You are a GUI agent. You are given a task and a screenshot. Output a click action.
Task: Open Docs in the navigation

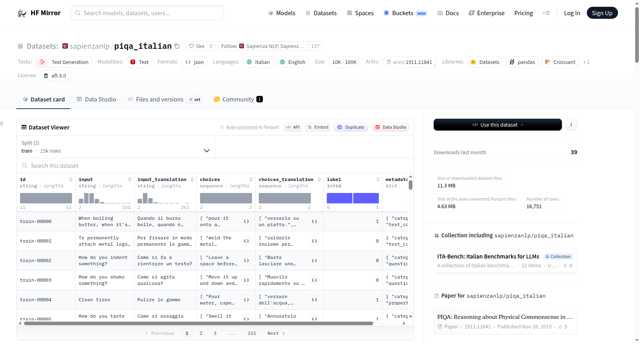coord(448,13)
